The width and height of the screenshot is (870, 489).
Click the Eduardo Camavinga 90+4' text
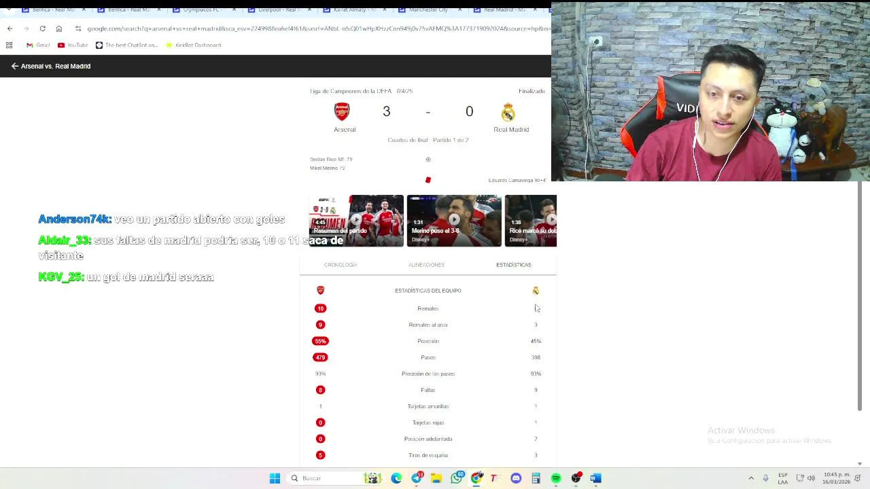pyautogui.click(x=517, y=180)
